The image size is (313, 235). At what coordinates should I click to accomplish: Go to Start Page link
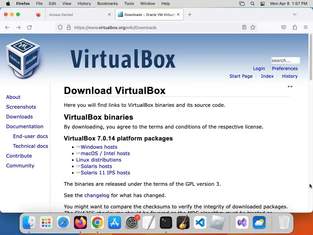[241, 76]
